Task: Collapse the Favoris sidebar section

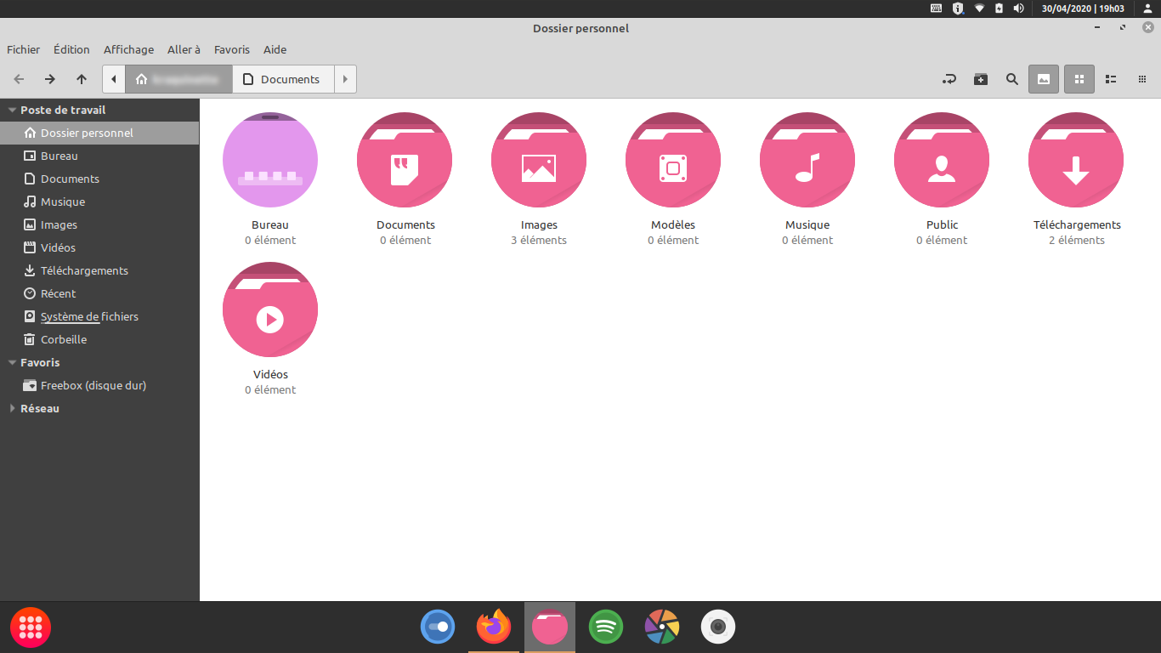Action: point(12,363)
